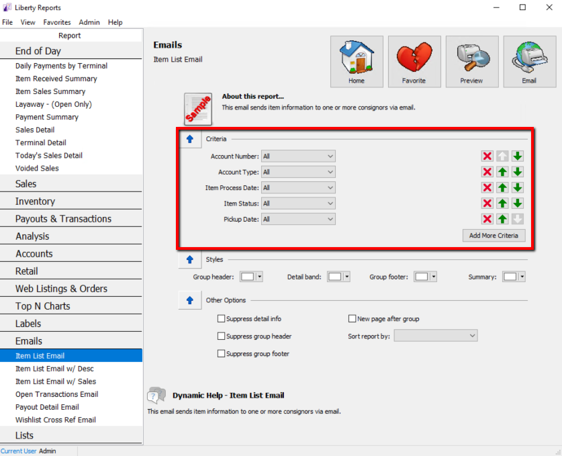This screenshot has width=562, height=456.
Task: Enable Suppress group header
Action: (x=221, y=336)
